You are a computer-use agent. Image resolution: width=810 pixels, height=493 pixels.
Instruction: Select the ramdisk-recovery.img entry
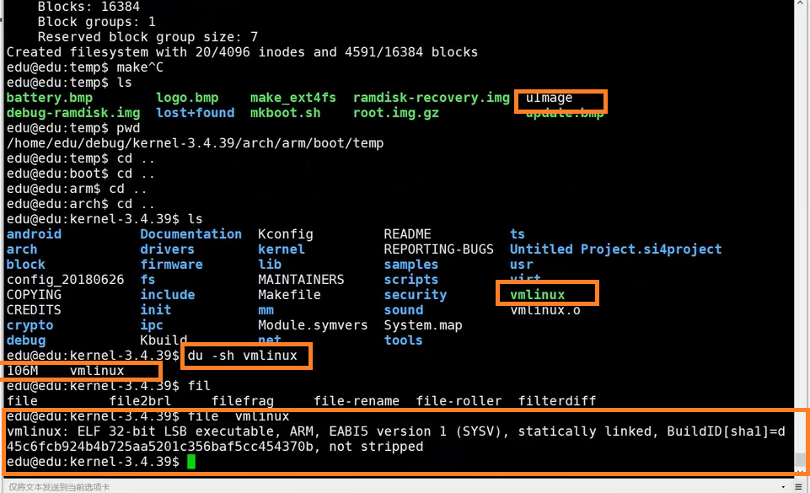[x=431, y=98]
